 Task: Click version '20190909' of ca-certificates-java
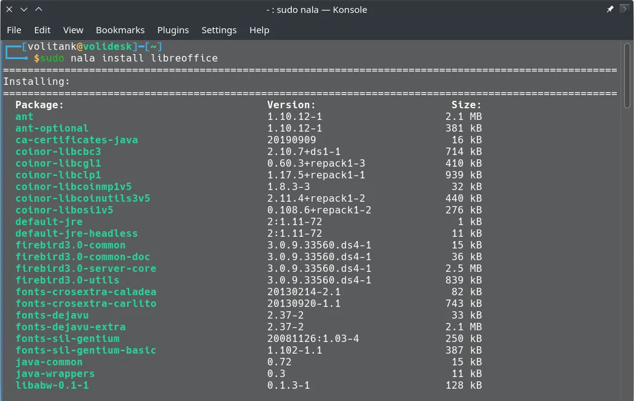click(292, 140)
